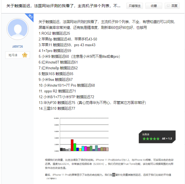Click the line '5.小米9 触摸延迟60'
Viewport: 185px width, 184px height.
point(54,57)
